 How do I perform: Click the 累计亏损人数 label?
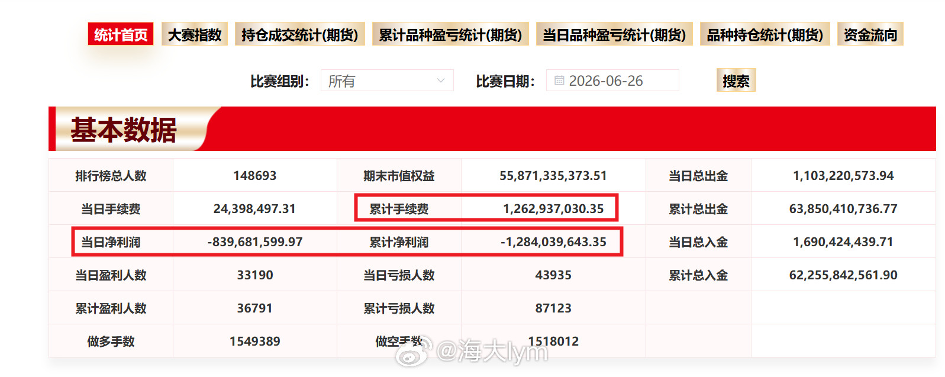[399, 308]
